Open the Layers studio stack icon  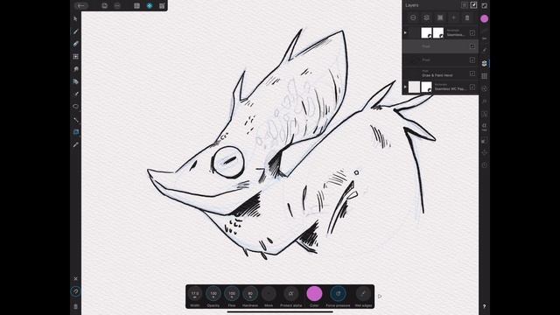tap(484, 63)
